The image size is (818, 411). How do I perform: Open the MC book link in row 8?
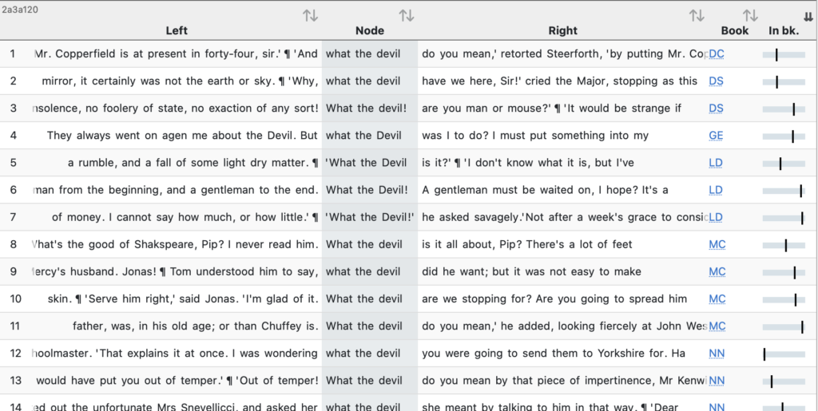(717, 244)
